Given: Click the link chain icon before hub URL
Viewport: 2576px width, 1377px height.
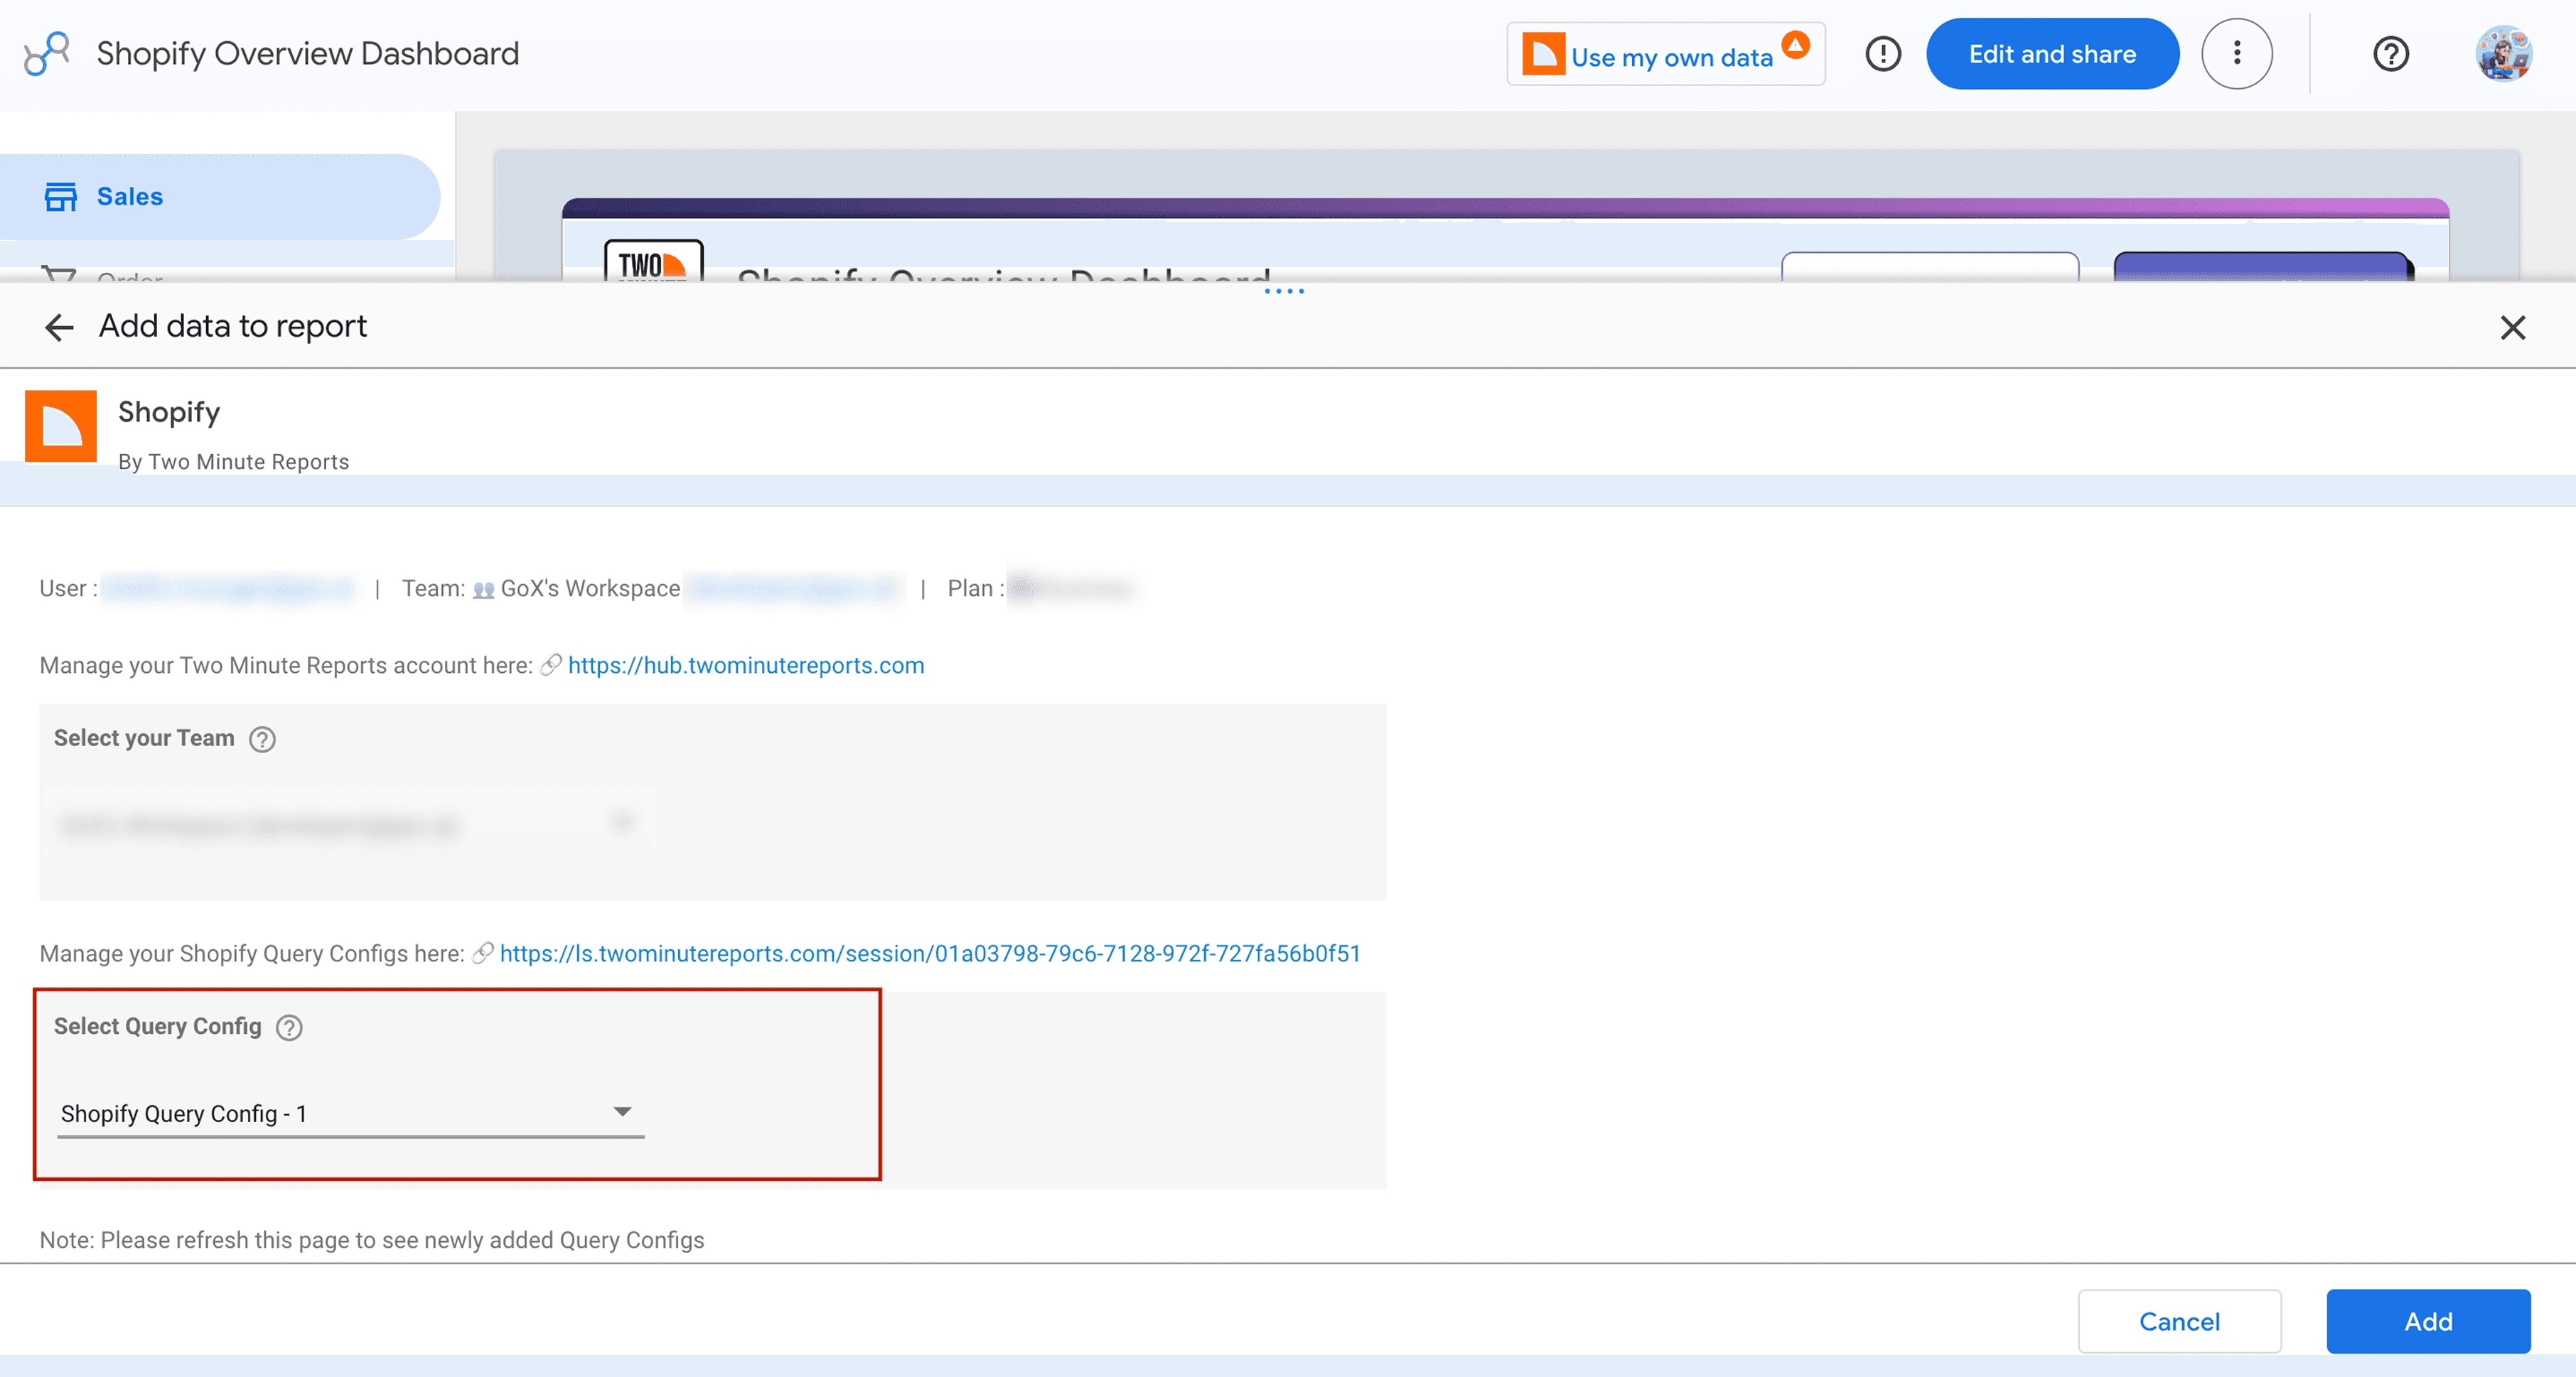Looking at the screenshot, I should pos(551,666).
